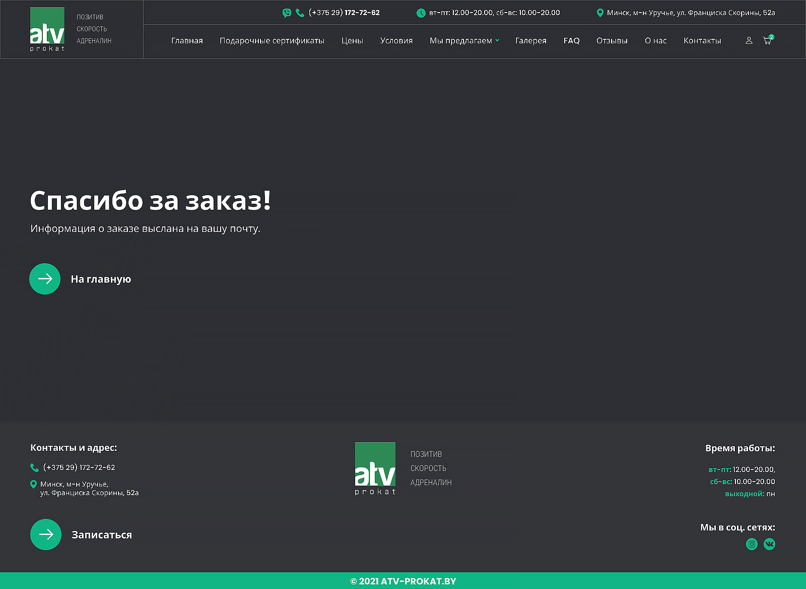Open the Цены menu item
The width and height of the screenshot is (806, 589).
tap(352, 41)
